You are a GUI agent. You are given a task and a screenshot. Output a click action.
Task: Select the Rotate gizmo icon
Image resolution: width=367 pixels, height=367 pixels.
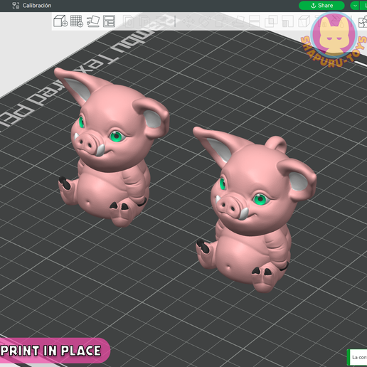[205, 21]
